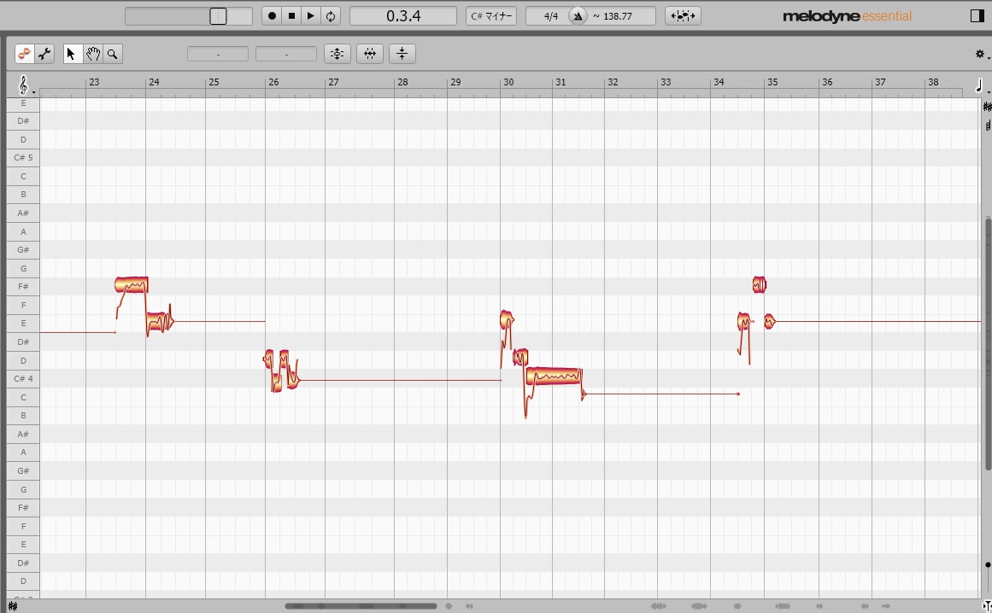Select the magnifier zoom tool

click(x=113, y=54)
